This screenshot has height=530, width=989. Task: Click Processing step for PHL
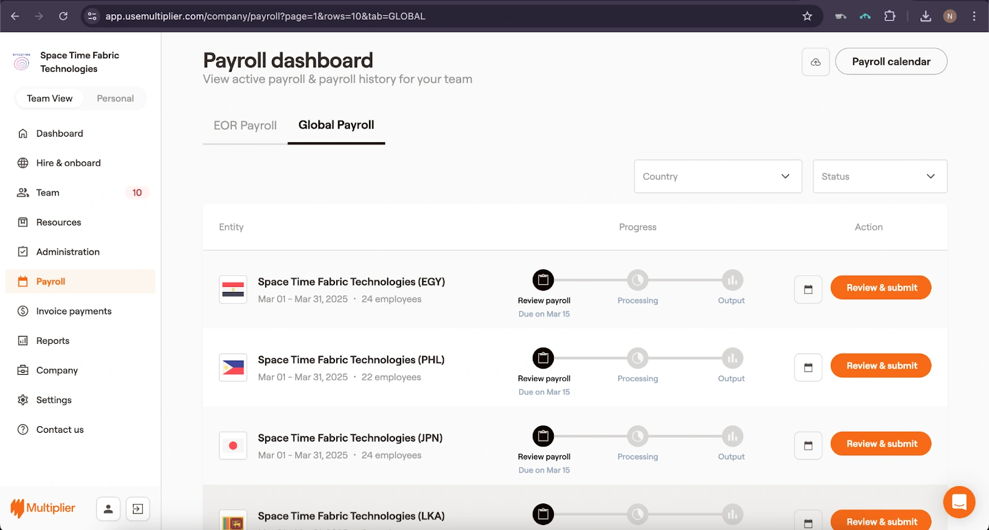[x=637, y=358]
